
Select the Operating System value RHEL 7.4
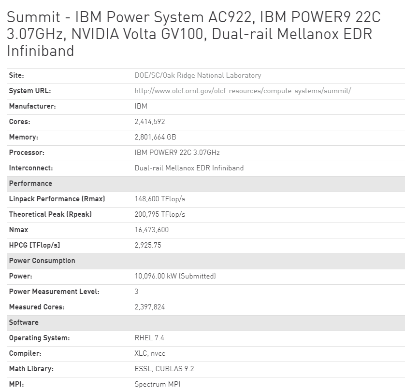tap(148, 338)
